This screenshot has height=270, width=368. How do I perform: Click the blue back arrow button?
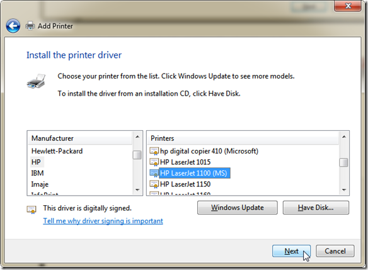(x=13, y=26)
